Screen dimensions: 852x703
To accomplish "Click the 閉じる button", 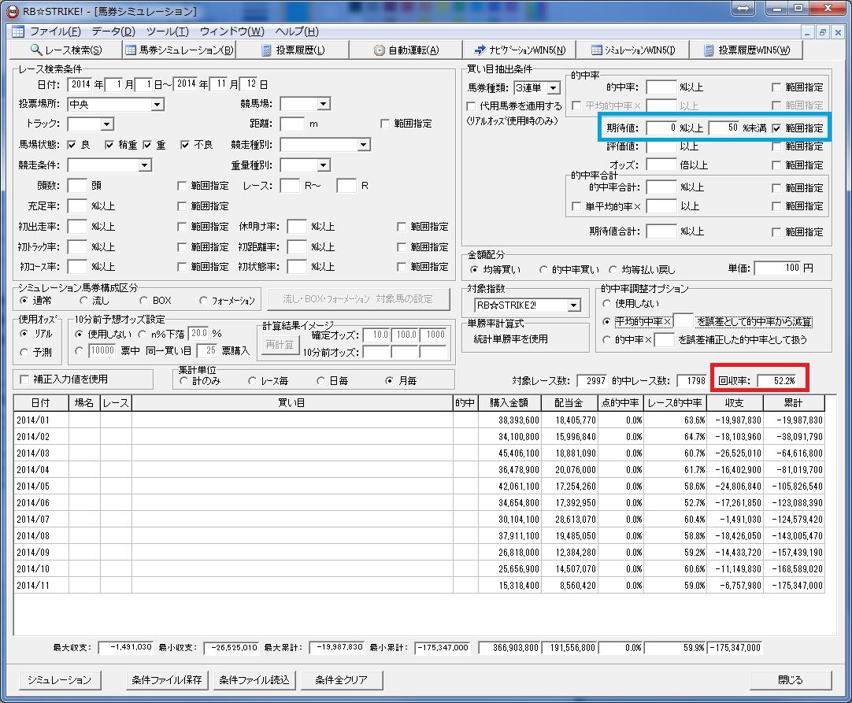I will click(x=790, y=679).
